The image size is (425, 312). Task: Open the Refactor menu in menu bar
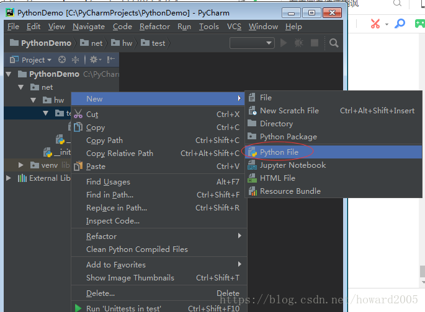[154, 27]
